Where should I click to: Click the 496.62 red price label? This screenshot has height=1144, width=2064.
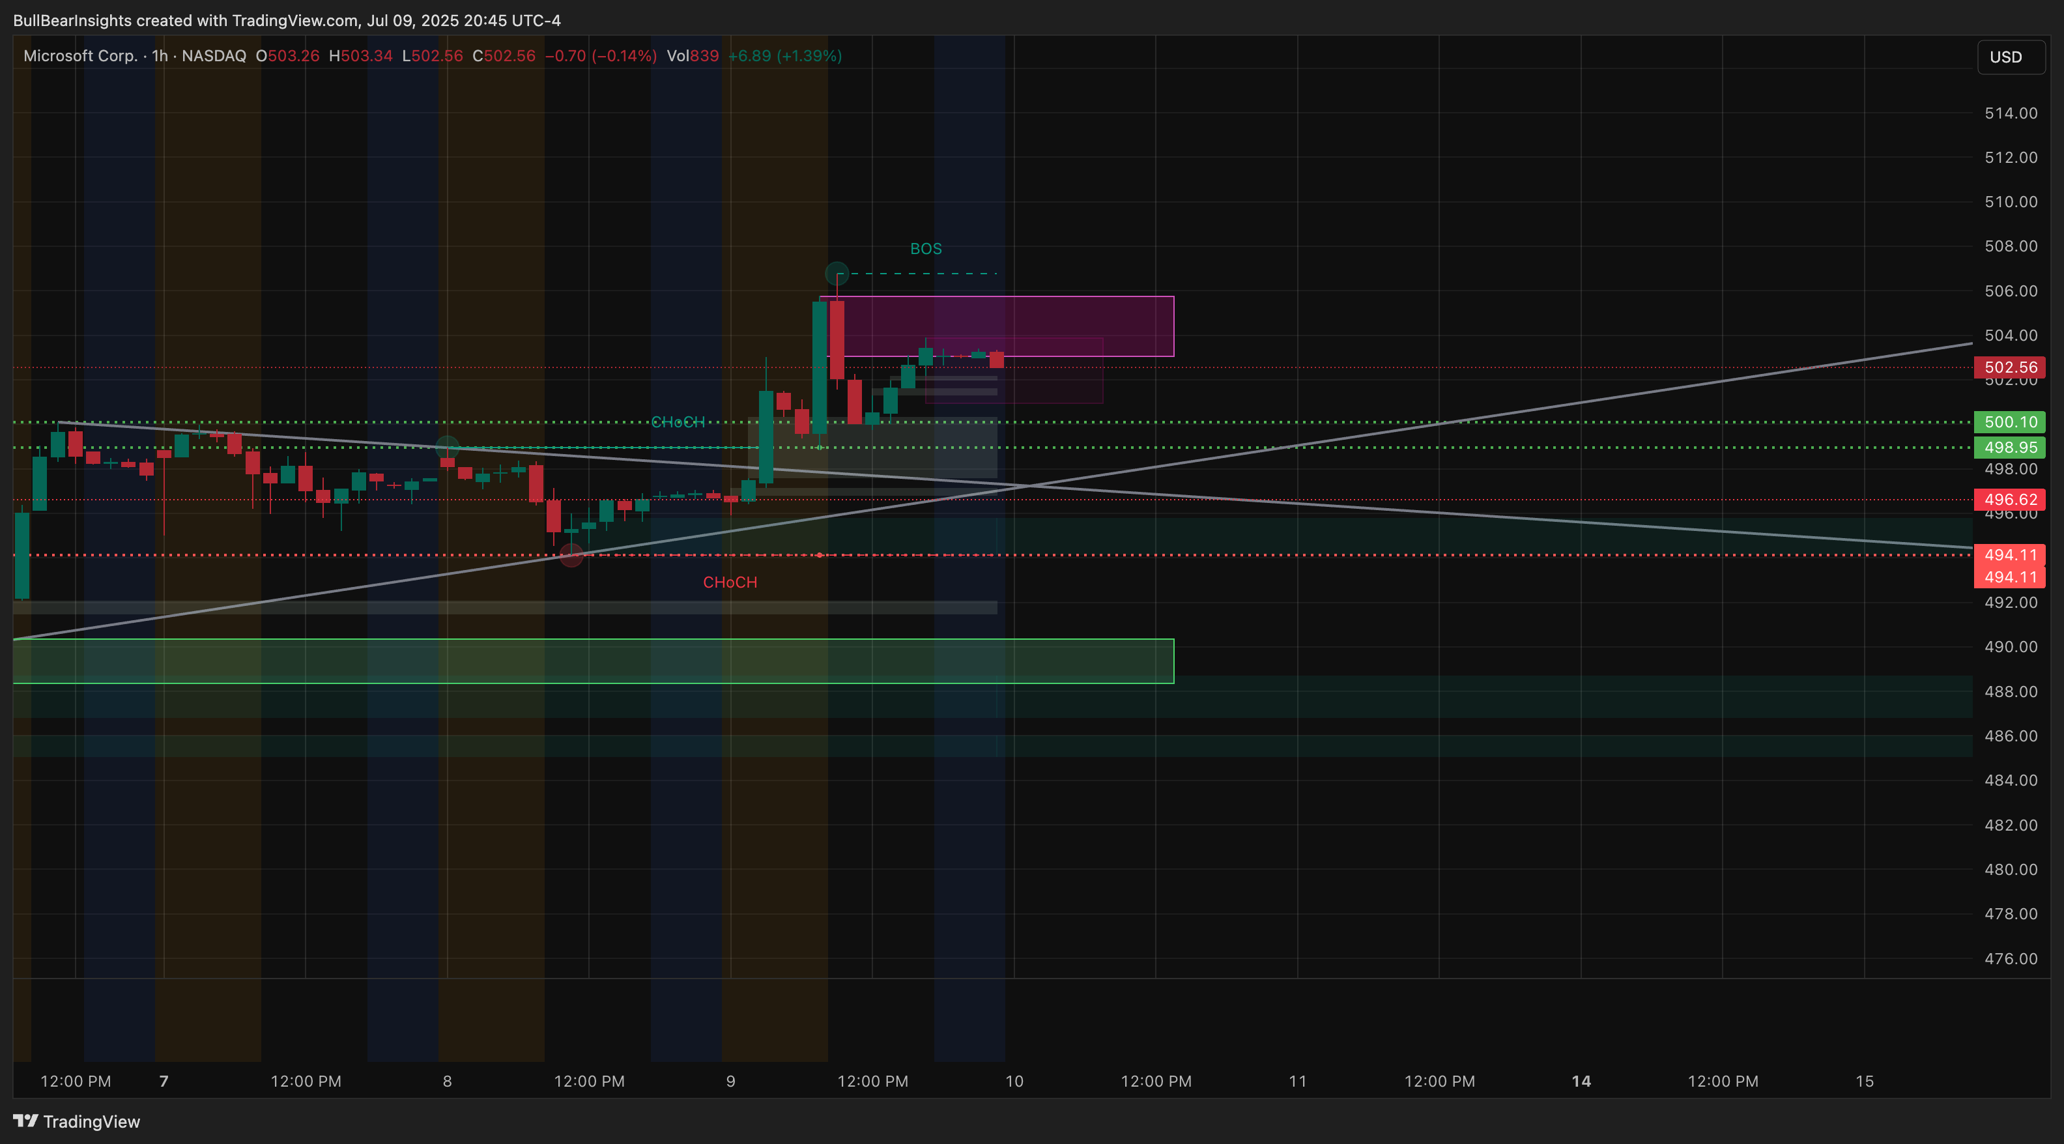click(x=2009, y=500)
